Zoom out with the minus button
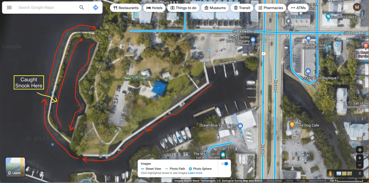369x183 pixels. [360, 165]
